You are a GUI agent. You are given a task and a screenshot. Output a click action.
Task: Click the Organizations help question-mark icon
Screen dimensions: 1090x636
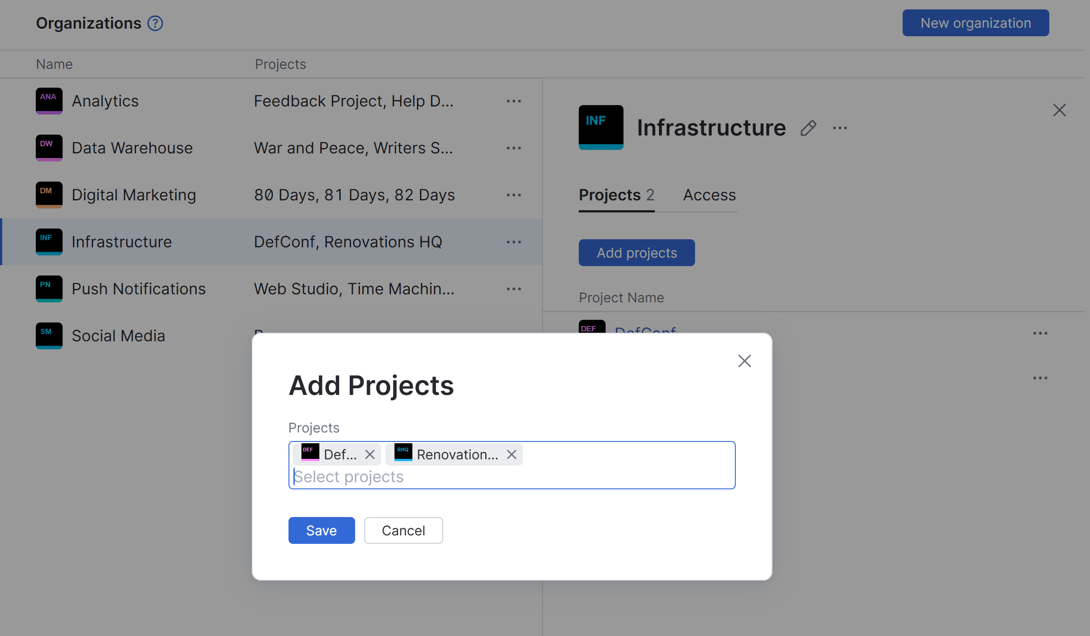tap(155, 23)
